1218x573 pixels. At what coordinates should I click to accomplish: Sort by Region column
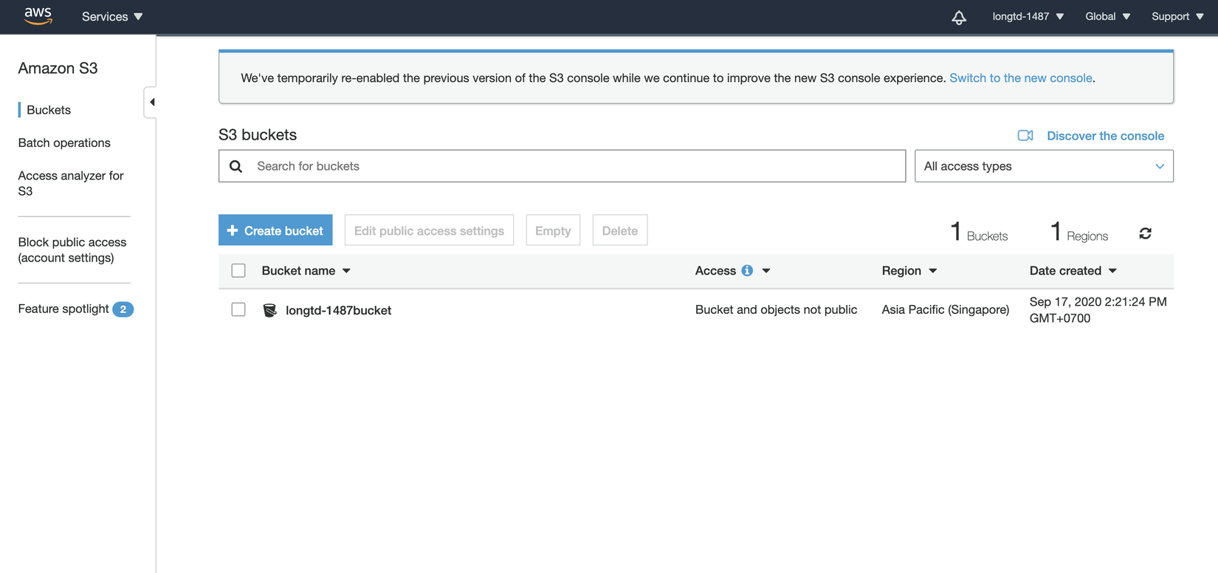click(909, 271)
